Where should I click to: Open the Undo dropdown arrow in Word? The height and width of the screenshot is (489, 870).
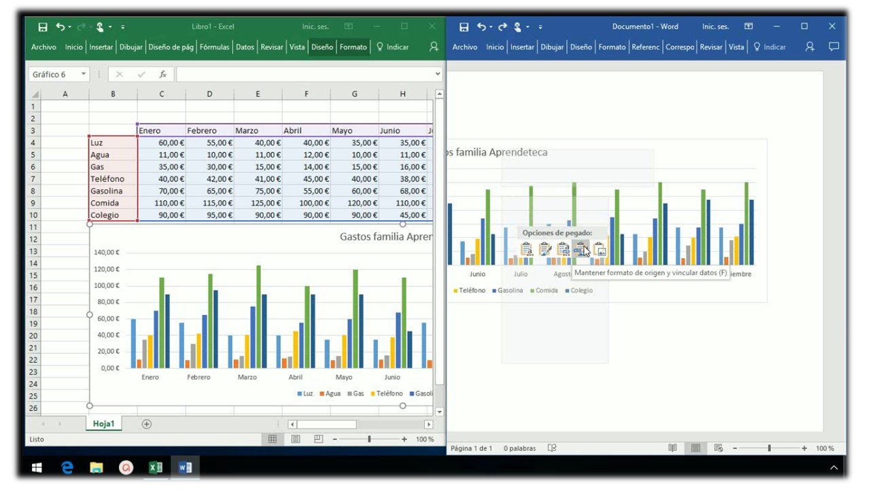click(491, 27)
